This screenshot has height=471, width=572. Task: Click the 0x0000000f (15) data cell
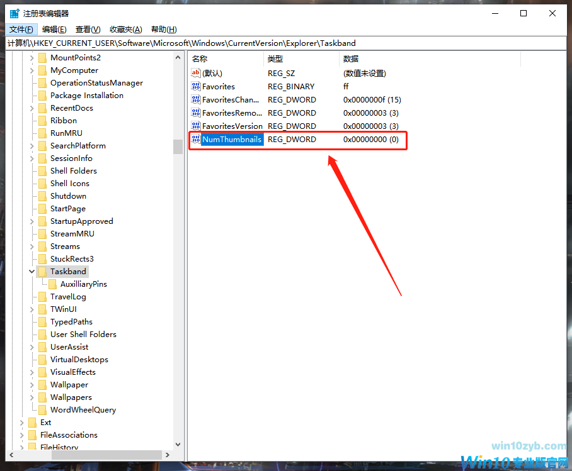click(x=372, y=100)
